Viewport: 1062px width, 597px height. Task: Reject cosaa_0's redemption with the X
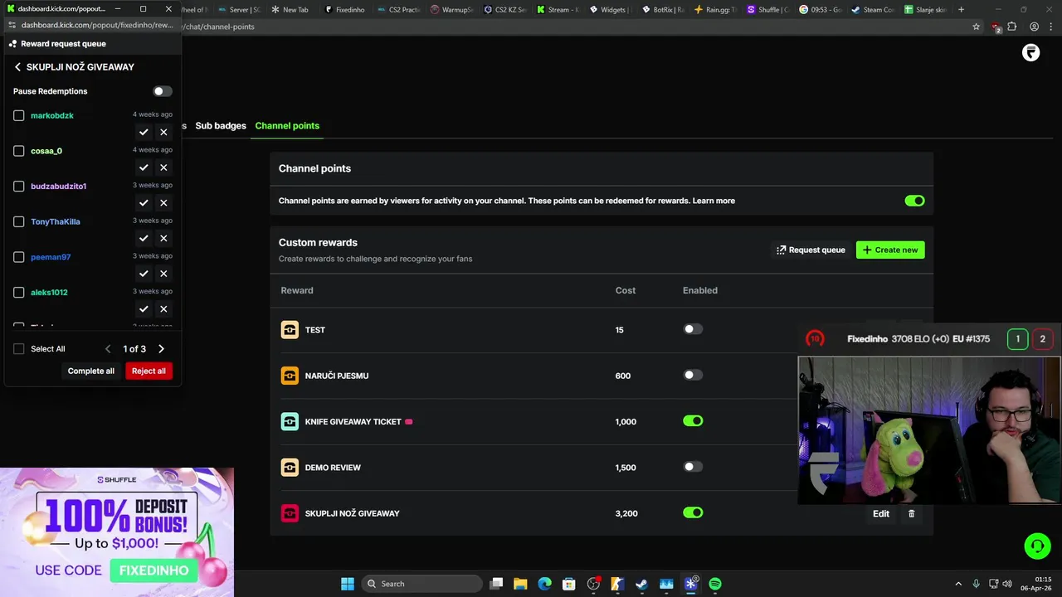[x=163, y=167]
